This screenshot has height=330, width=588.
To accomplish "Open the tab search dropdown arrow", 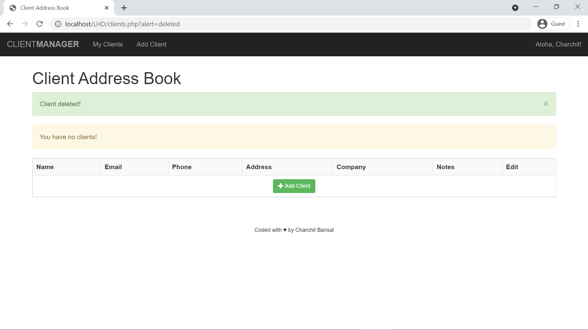I will (x=515, y=8).
